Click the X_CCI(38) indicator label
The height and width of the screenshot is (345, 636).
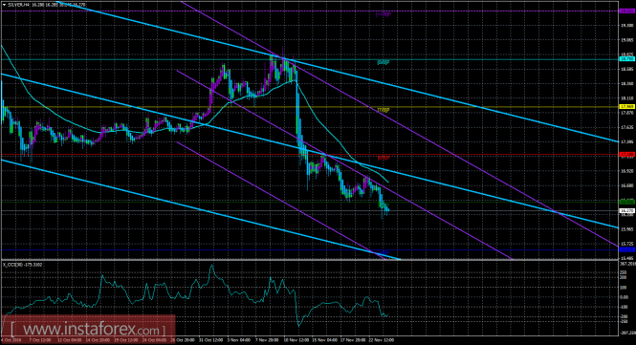coord(23,265)
